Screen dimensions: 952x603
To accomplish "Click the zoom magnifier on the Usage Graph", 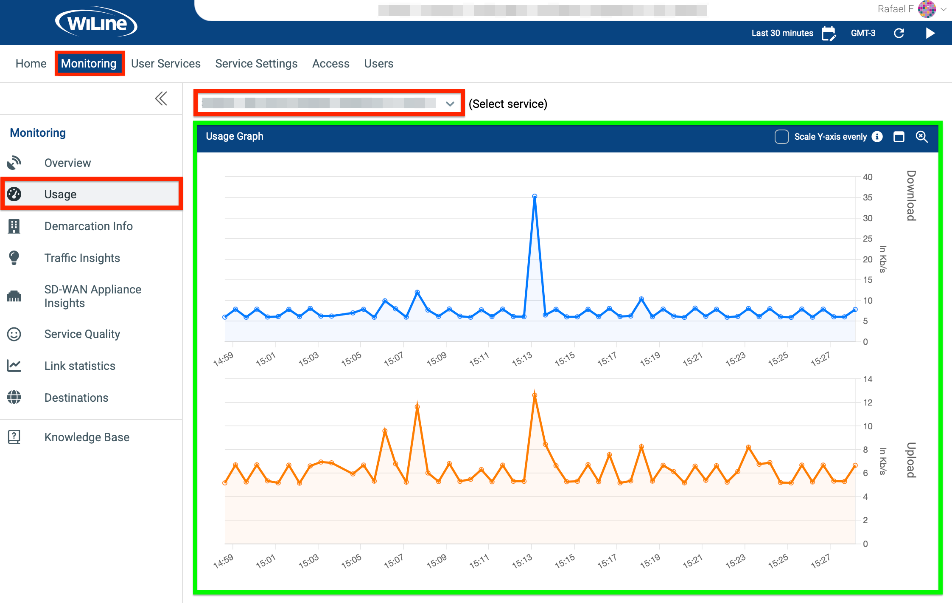I will click(922, 137).
